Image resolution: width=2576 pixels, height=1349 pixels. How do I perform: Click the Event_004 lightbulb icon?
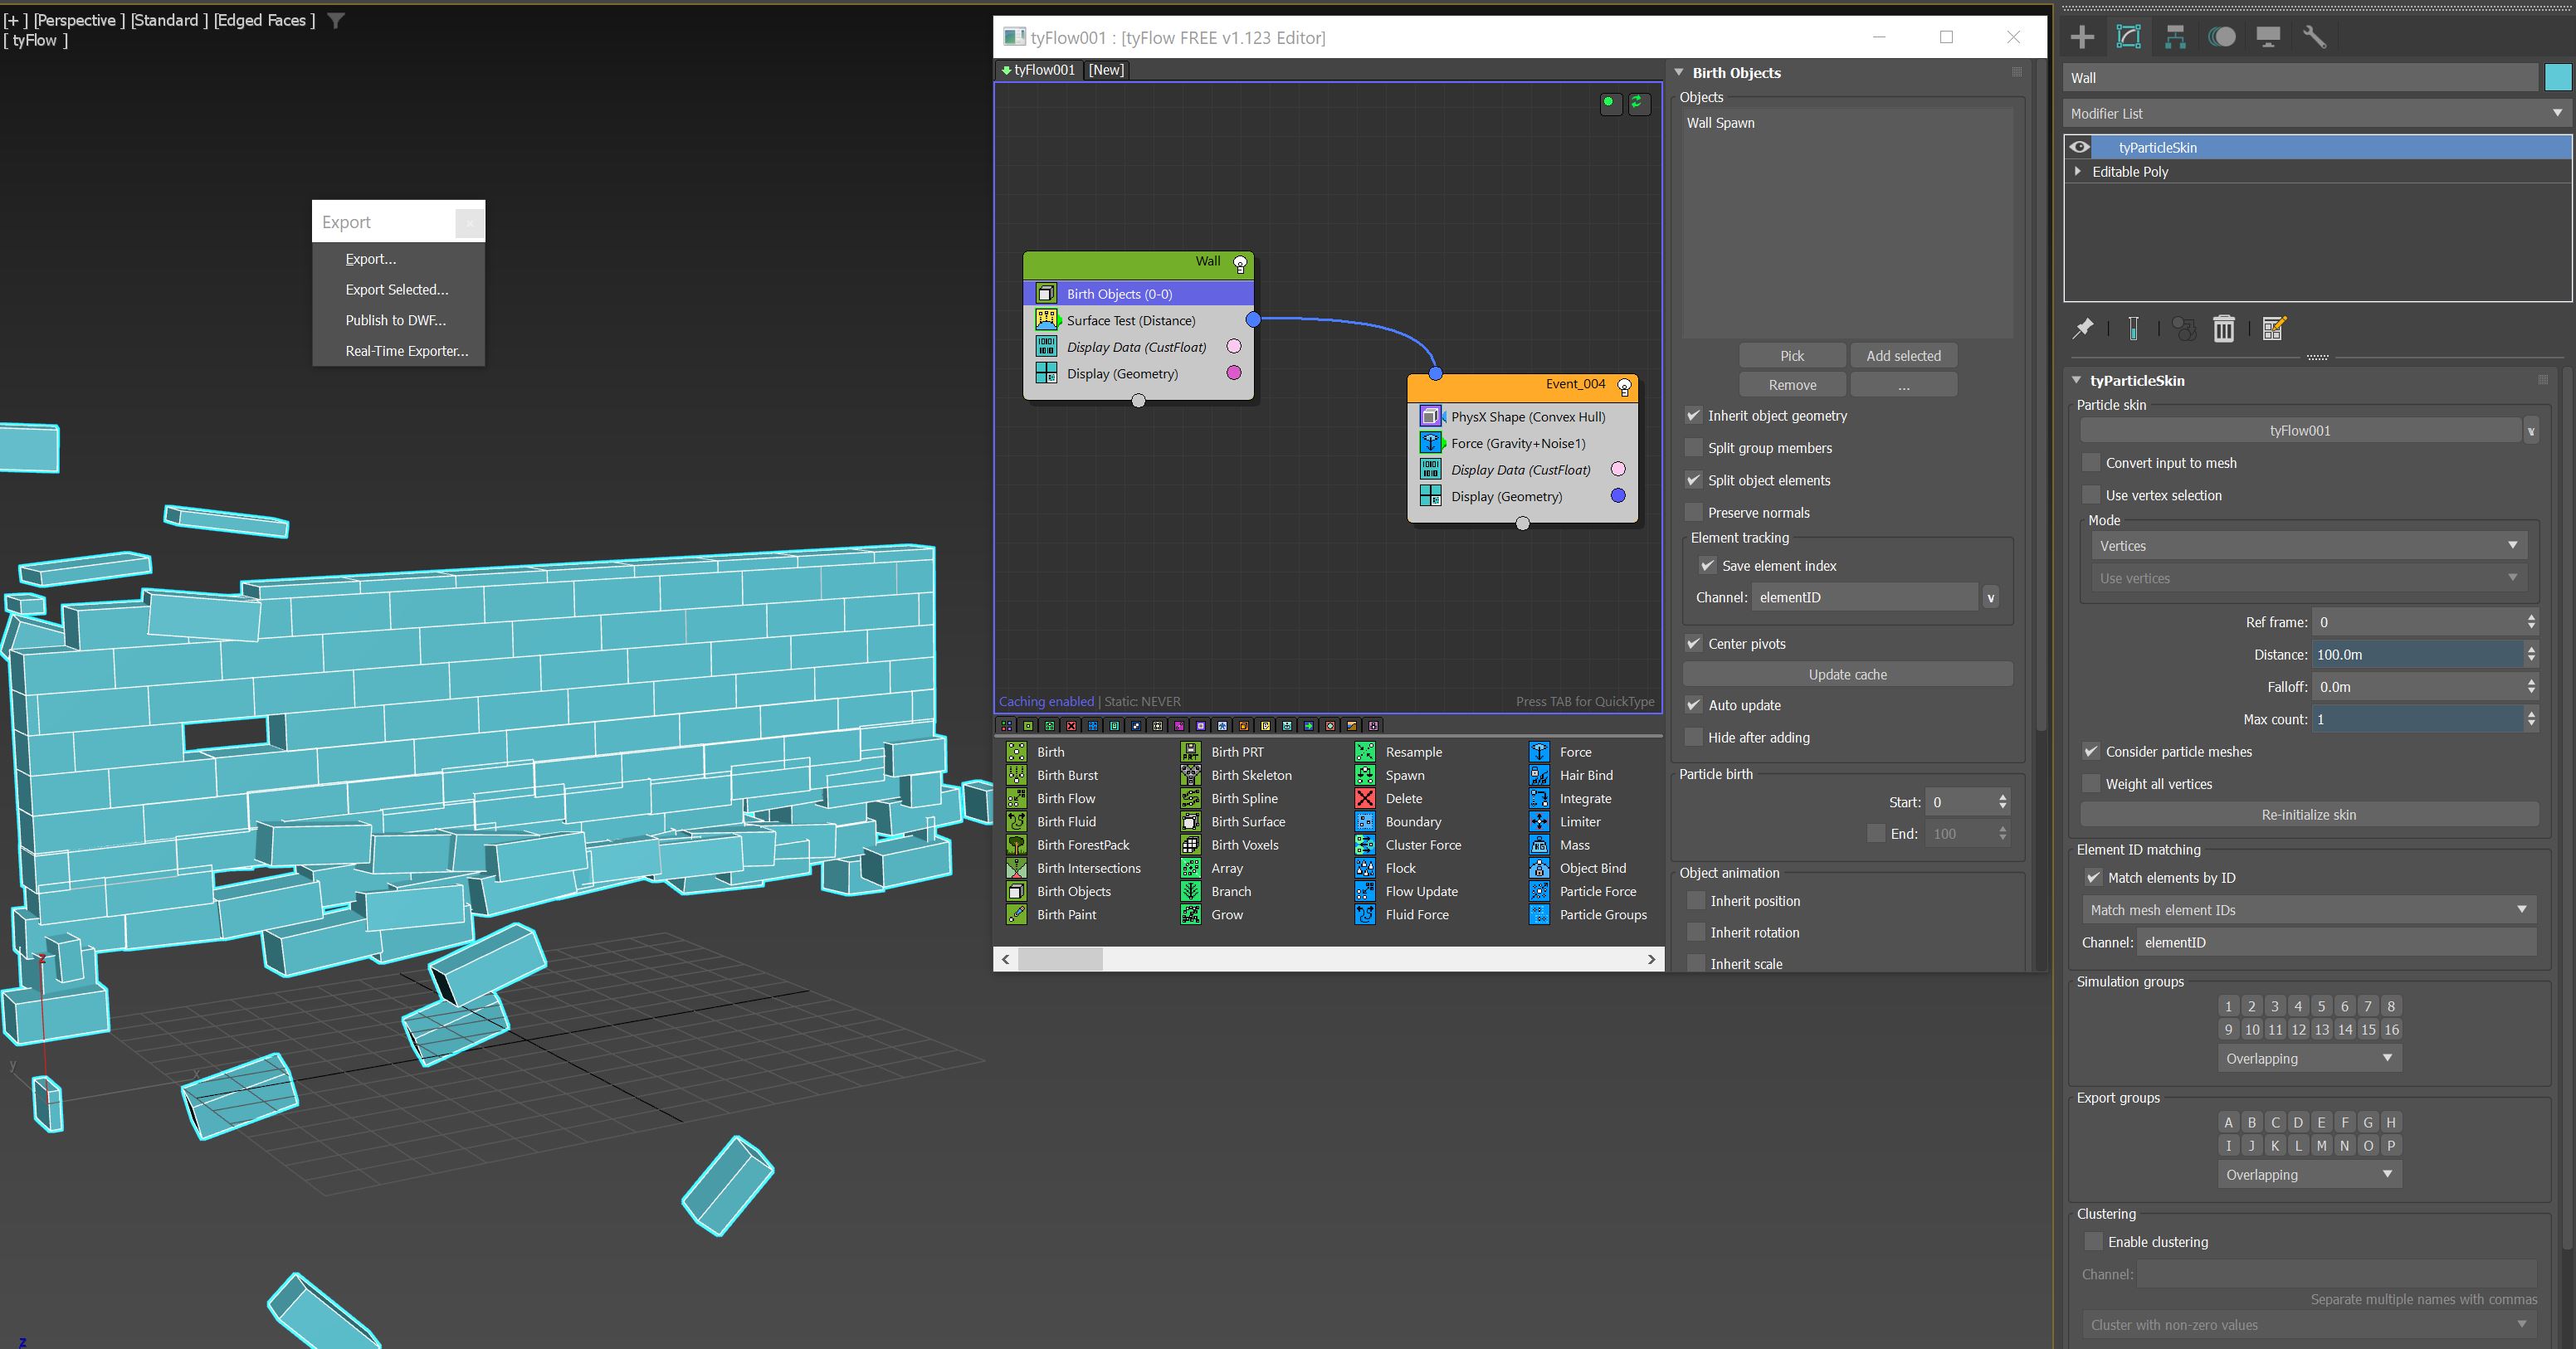[1624, 387]
